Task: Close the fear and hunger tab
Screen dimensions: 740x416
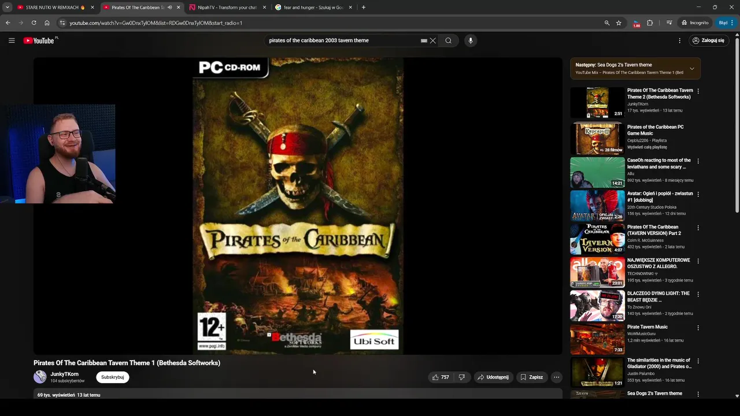Action: coord(350,8)
